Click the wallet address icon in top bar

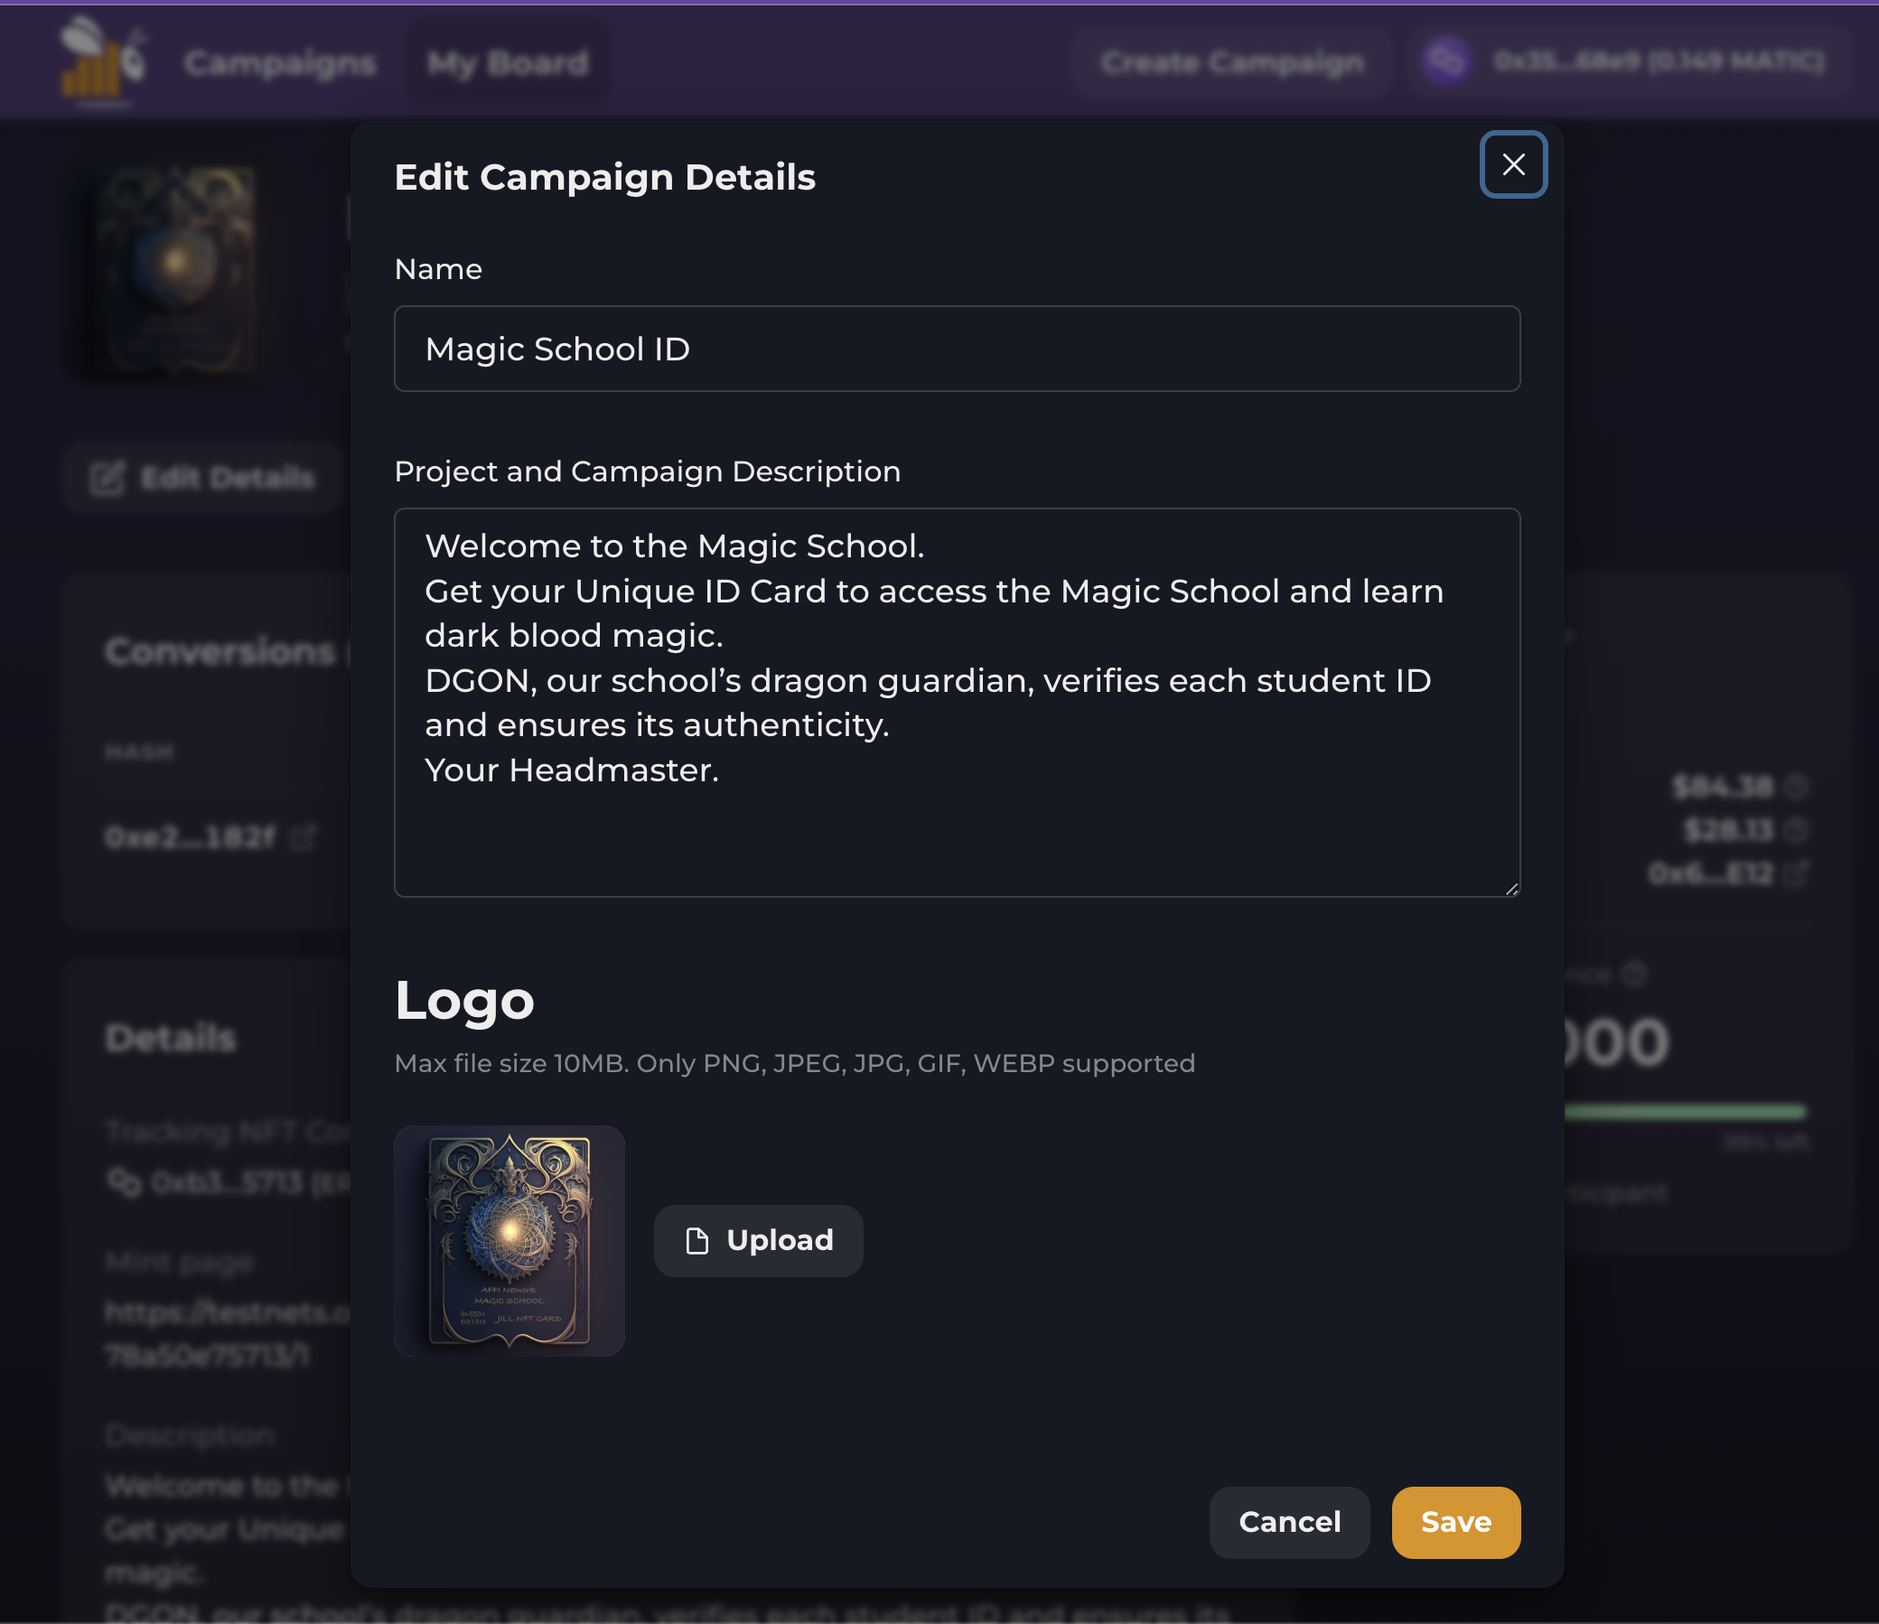coord(1447,61)
